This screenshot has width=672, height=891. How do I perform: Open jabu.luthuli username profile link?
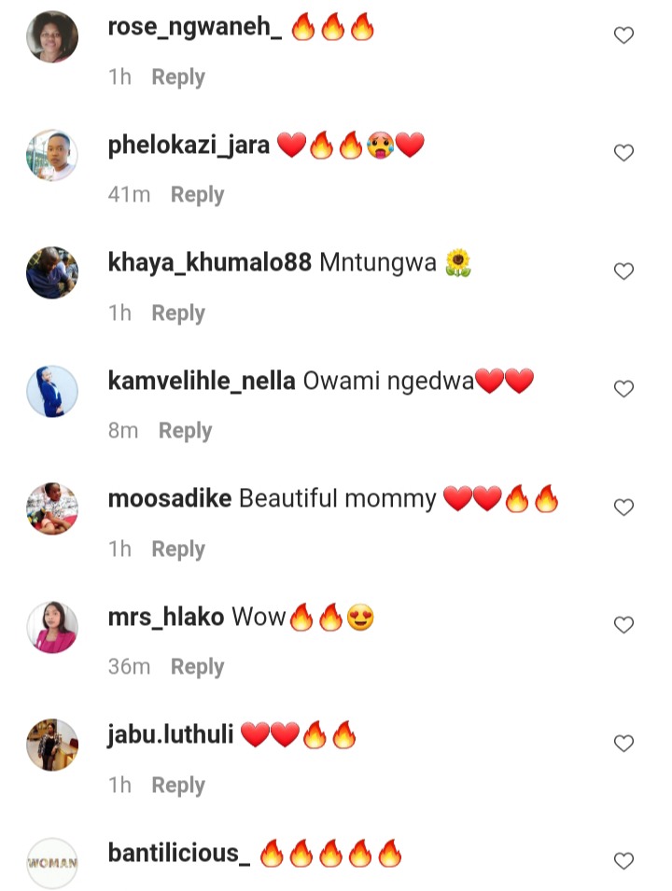pos(171,734)
